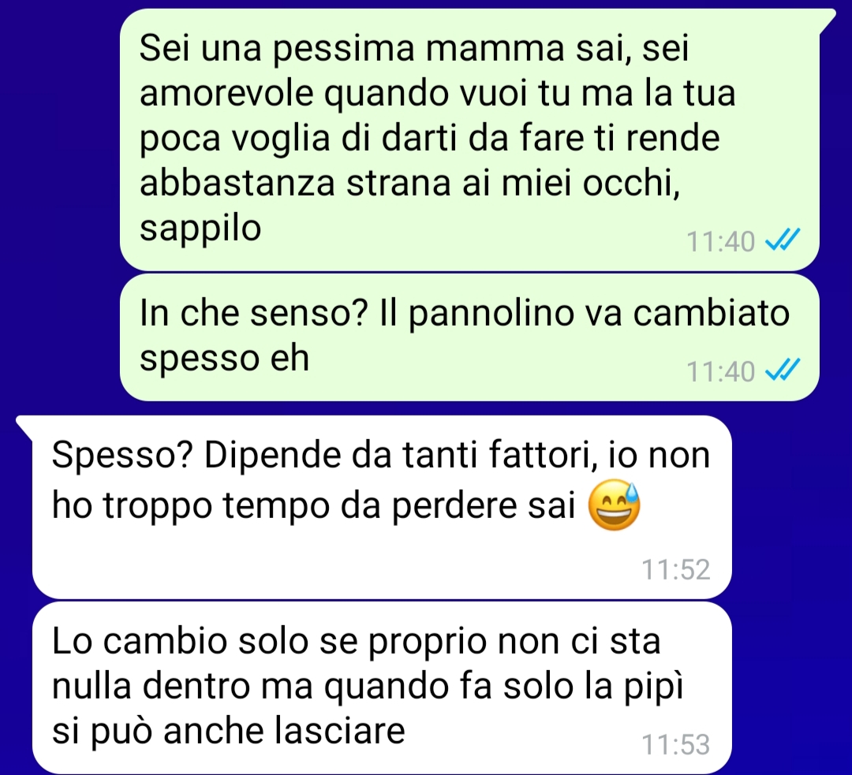Click the tail of the top green outgoing bubble
This screenshot has height=775, width=852.
827,20
